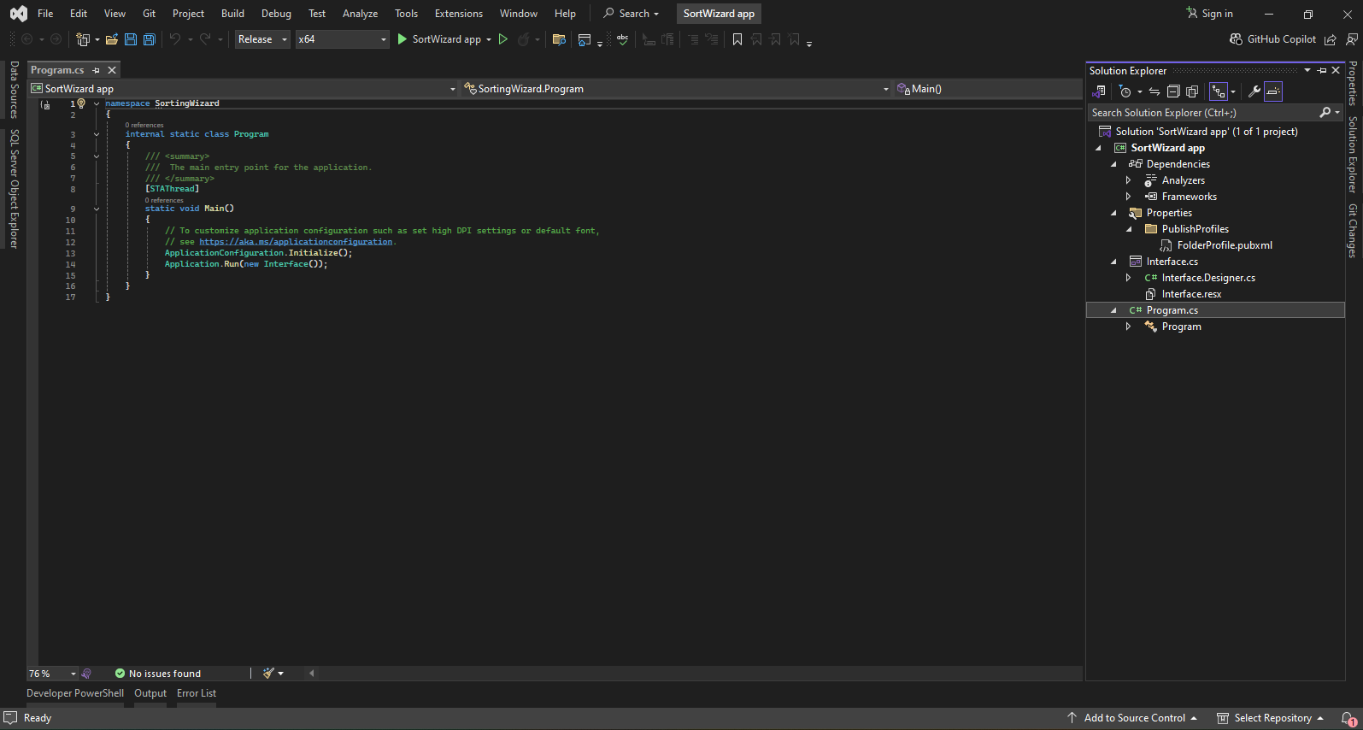This screenshot has width=1363, height=730.
Task: Click Select Repository in status bar
Action: coord(1271,718)
